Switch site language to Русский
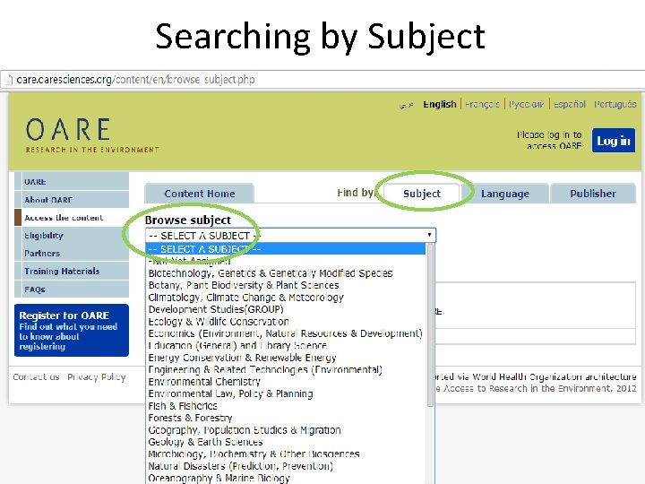The height and width of the screenshot is (484, 645). (527, 104)
